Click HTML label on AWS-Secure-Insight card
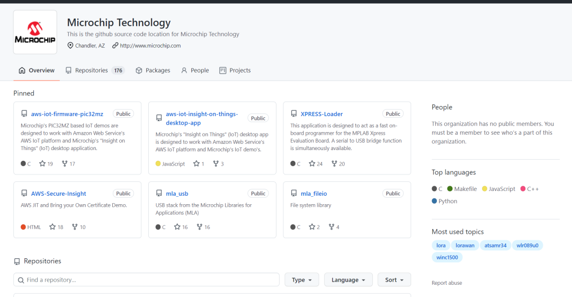The width and height of the screenshot is (572, 297). click(34, 227)
